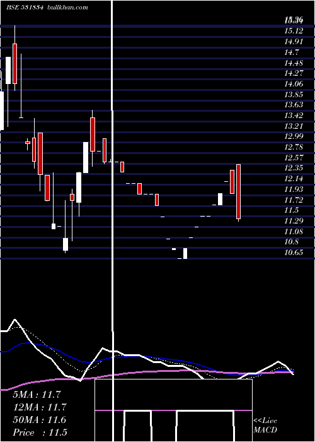Click the BSE 531884 ticker label
This screenshot has height=442, width=315.
point(25,8)
